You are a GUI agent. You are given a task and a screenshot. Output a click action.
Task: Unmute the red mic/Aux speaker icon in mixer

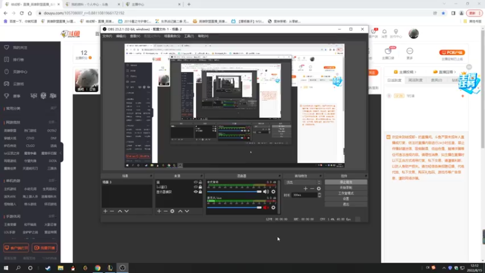point(266,207)
